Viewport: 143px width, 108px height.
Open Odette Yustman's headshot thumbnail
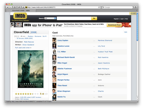tap(54, 68)
